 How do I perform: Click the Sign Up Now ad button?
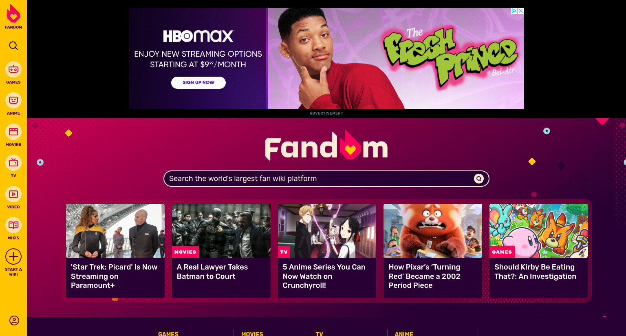point(198,82)
